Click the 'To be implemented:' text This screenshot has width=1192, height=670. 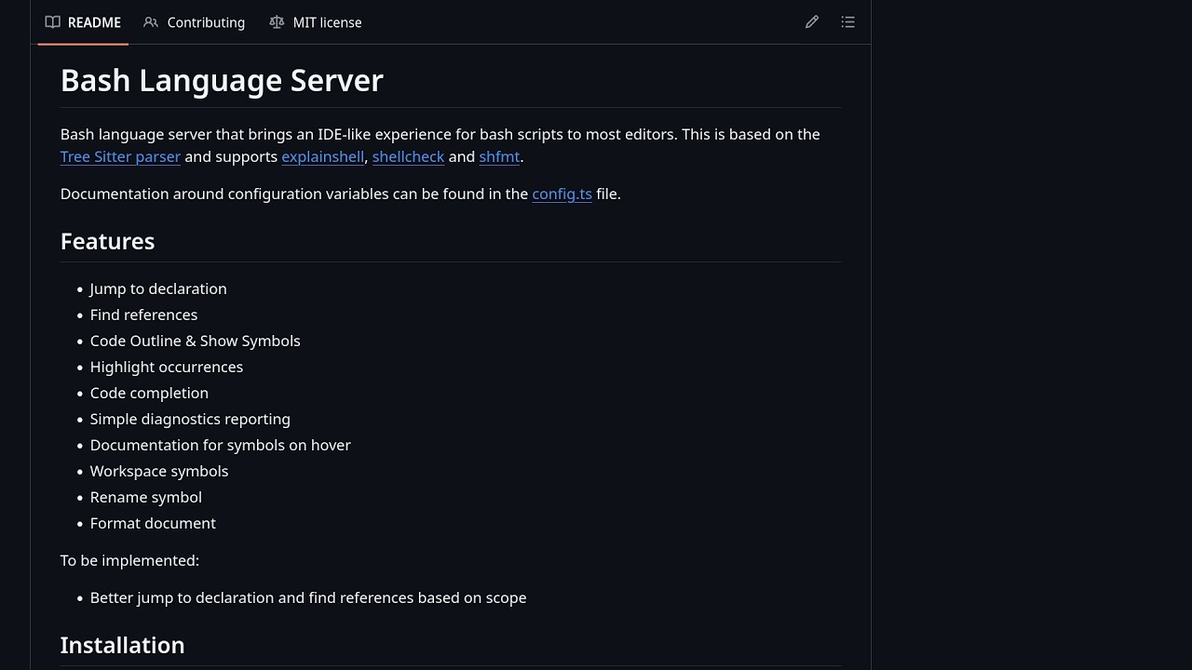129,560
